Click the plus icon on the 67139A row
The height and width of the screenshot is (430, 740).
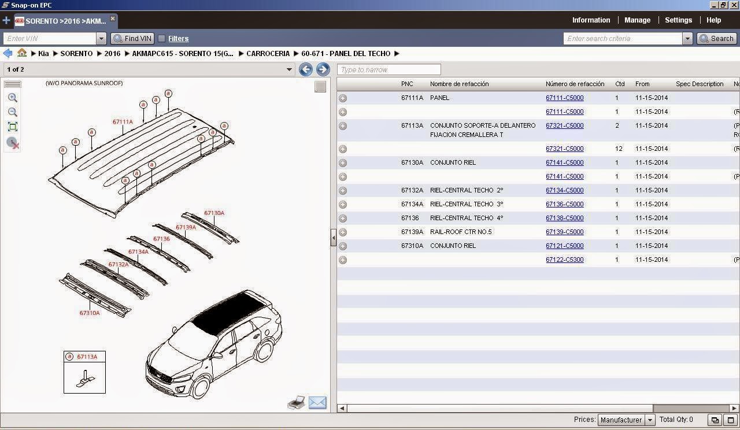343,232
